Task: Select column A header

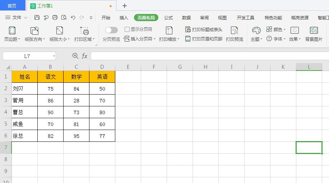Action: [24, 67]
